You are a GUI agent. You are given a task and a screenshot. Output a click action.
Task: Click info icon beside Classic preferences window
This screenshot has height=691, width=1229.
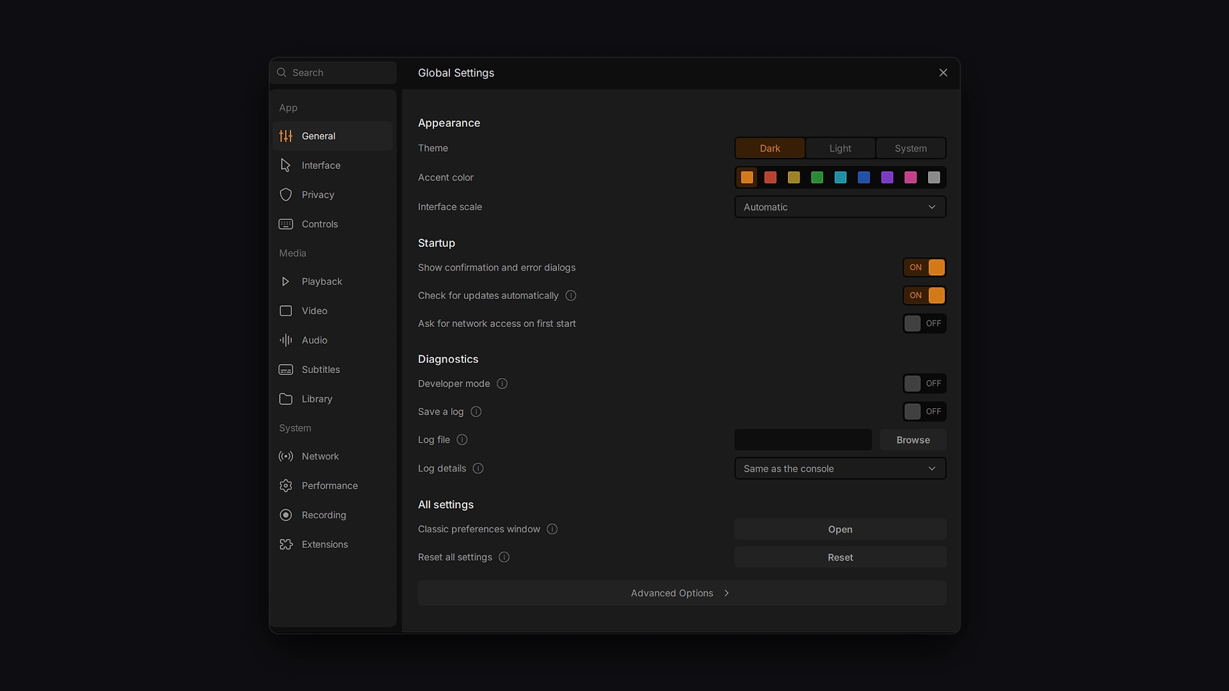click(x=552, y=529)
